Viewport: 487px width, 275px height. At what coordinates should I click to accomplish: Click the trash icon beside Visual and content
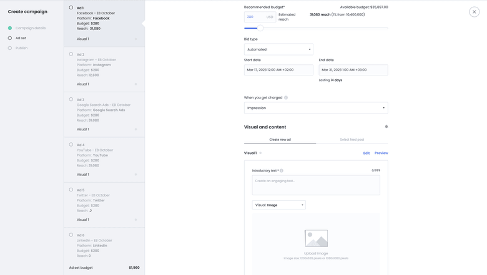(386, 127)
